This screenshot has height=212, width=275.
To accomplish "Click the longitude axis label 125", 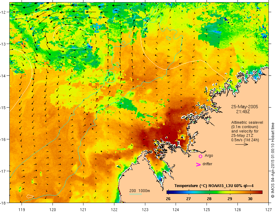I will click(207, 210).
